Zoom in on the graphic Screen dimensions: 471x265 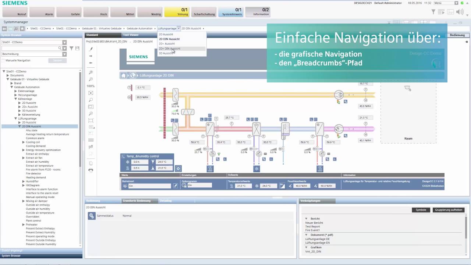point(91,73)
